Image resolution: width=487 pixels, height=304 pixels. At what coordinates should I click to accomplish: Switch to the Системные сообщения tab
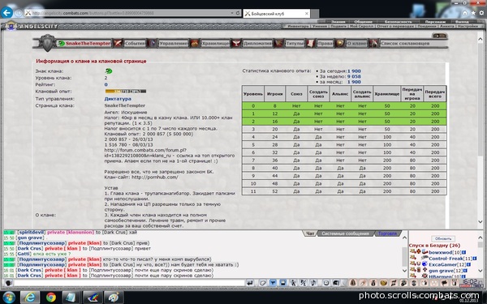[x=345, y=233]
